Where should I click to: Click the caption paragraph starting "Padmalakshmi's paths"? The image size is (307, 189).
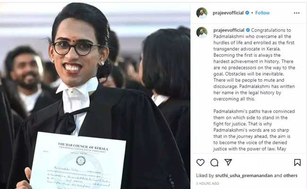click(254, 130)
